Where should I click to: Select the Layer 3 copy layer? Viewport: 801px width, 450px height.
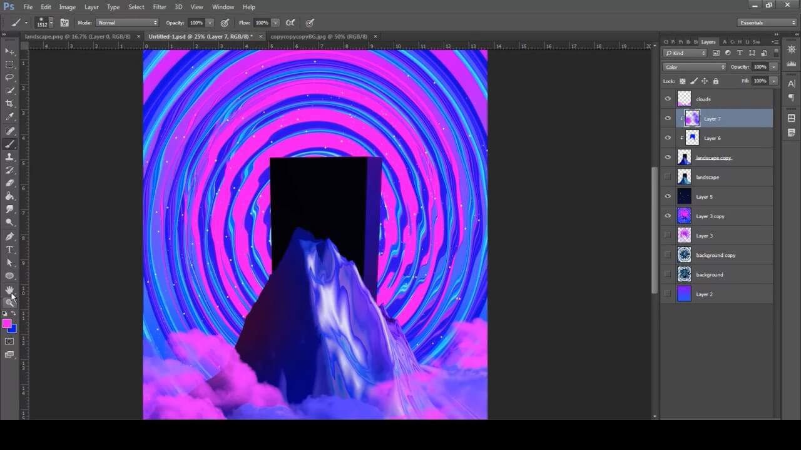click(710, 216)
